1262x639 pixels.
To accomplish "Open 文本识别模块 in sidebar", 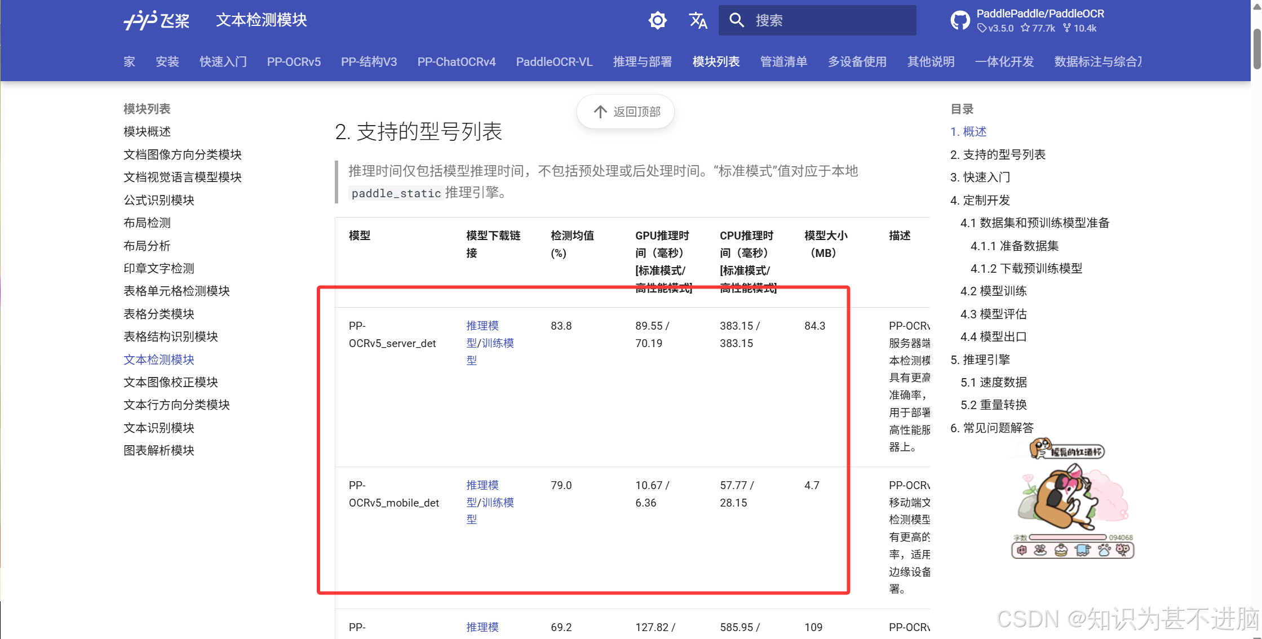I will point(159,428).
